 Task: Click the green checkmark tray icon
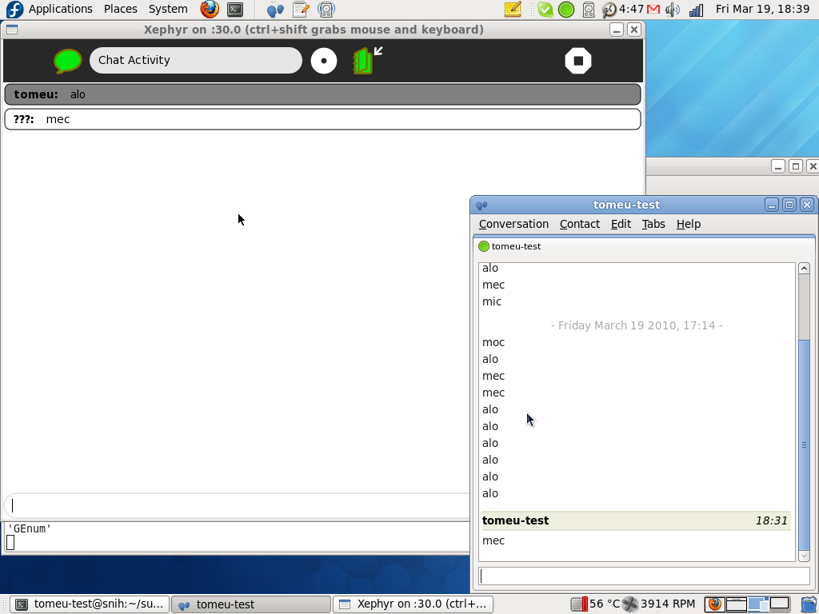tap(545, 10)
